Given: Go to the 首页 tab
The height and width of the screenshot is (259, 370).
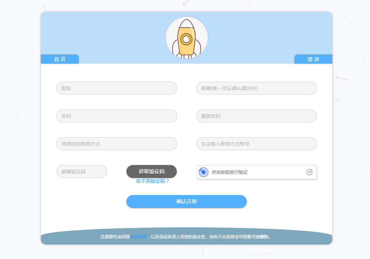Looking at the screenshot, I should [60, 59].
